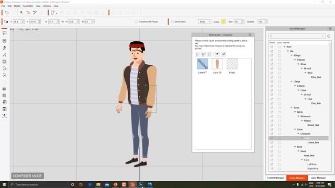
Task: Click the first icon in left sidebar
Action: 5,33
